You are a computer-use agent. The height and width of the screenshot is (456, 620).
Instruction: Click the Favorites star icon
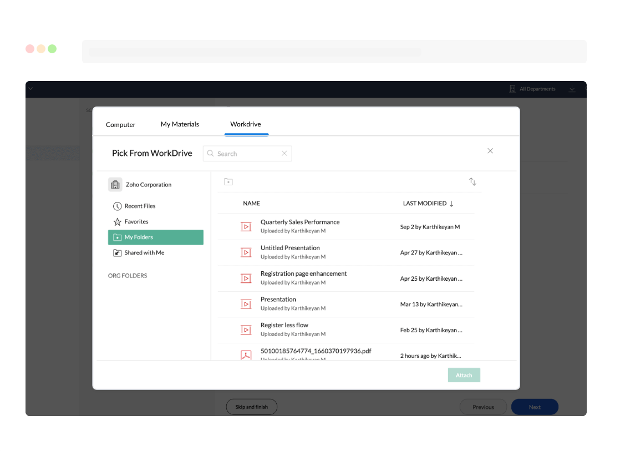pyautogui.click(x=118, y=221)
